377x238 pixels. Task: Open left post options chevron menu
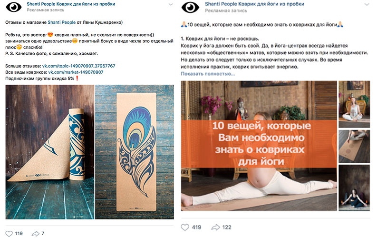point(171,5)
